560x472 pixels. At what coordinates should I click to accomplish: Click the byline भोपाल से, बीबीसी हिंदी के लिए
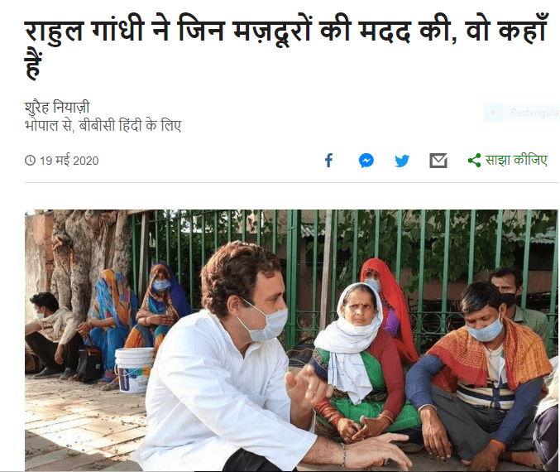103,126
